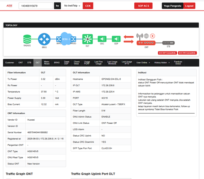Click the green OLT node icon
Viewport: 204px width, 179px height.
(87, 39)
